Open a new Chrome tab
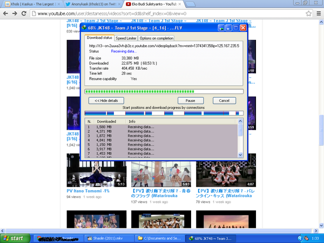 coord(190,4)
